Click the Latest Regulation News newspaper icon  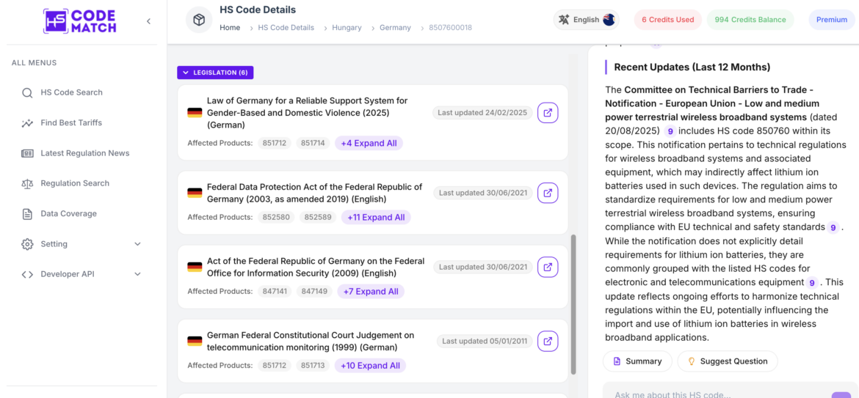pyautogui.click(x=27, y=153)
